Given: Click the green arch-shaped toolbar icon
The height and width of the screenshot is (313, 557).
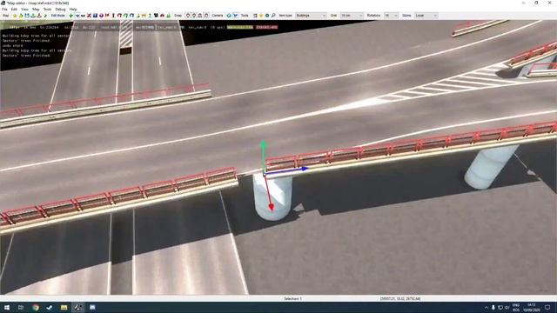Looking at the screenshot, I should click(125, 16).
